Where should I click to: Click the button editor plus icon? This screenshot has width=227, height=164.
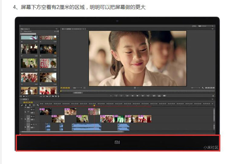coord(213,96)
